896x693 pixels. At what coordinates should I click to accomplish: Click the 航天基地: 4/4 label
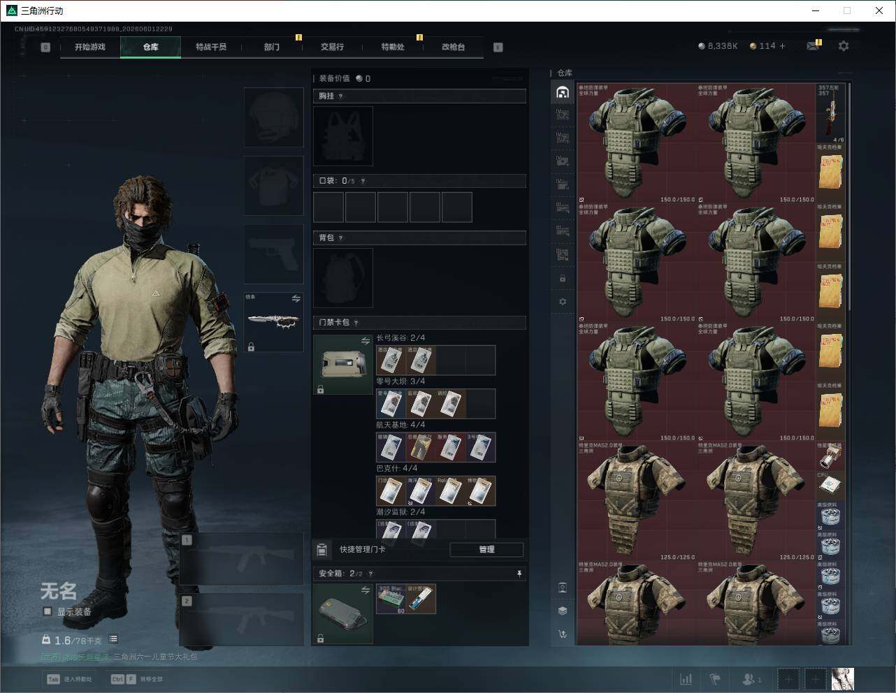tap(400, 425)
